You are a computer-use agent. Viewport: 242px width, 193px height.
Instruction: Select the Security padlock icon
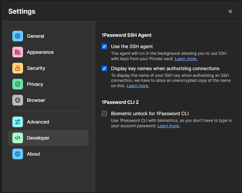[18, 68]
